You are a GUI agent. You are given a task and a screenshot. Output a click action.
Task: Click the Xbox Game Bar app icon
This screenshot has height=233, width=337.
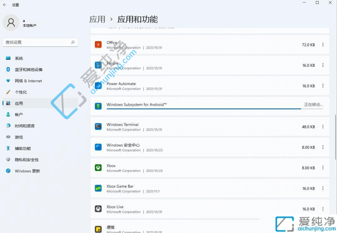click(x=98, y=188)
